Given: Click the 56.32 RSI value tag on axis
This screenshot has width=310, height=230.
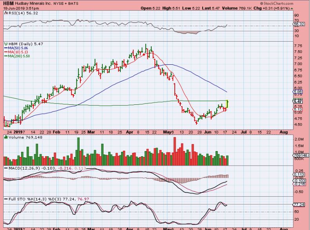Looking at the screenshot, I should pyautogui.click(x=299, y=24).
